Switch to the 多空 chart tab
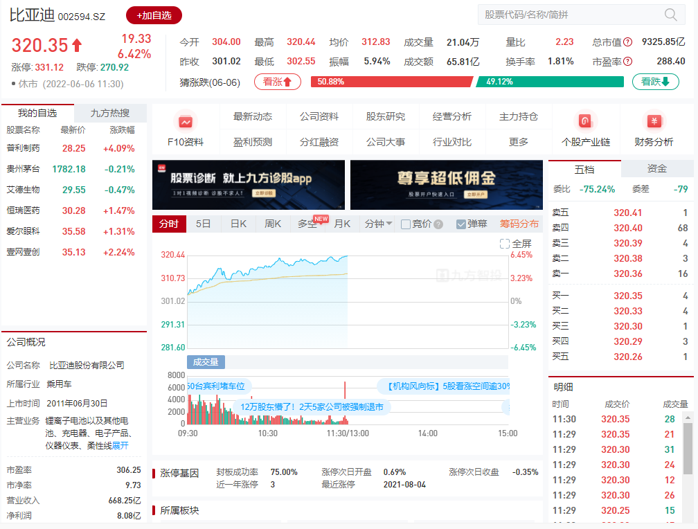The image size is (698, 529). (307, 224)
